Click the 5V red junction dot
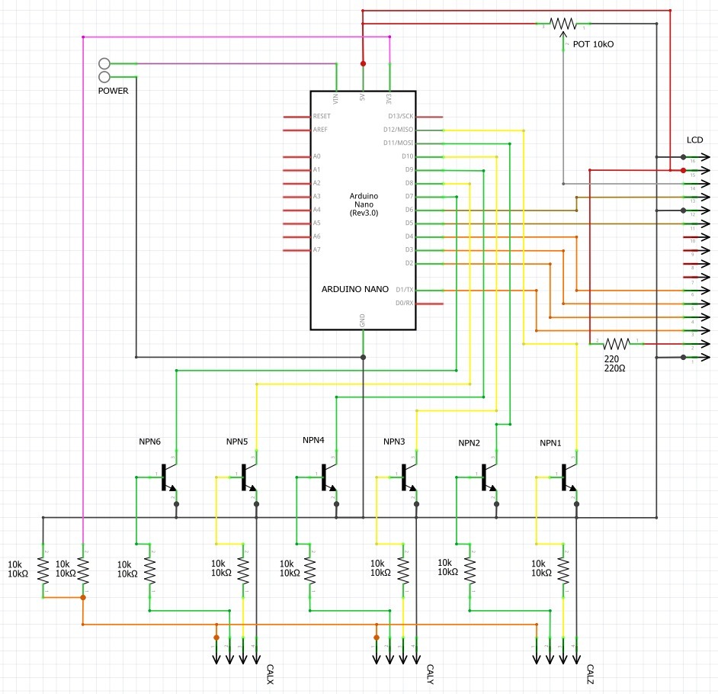This screenshot has width=718, height=694. point(363,63)
